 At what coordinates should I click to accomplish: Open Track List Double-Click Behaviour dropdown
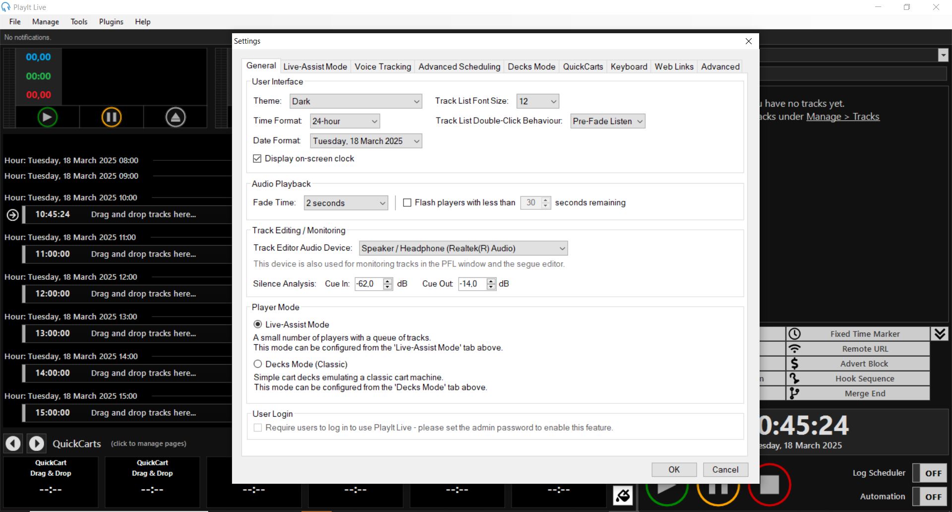click(x=607, y=121)
